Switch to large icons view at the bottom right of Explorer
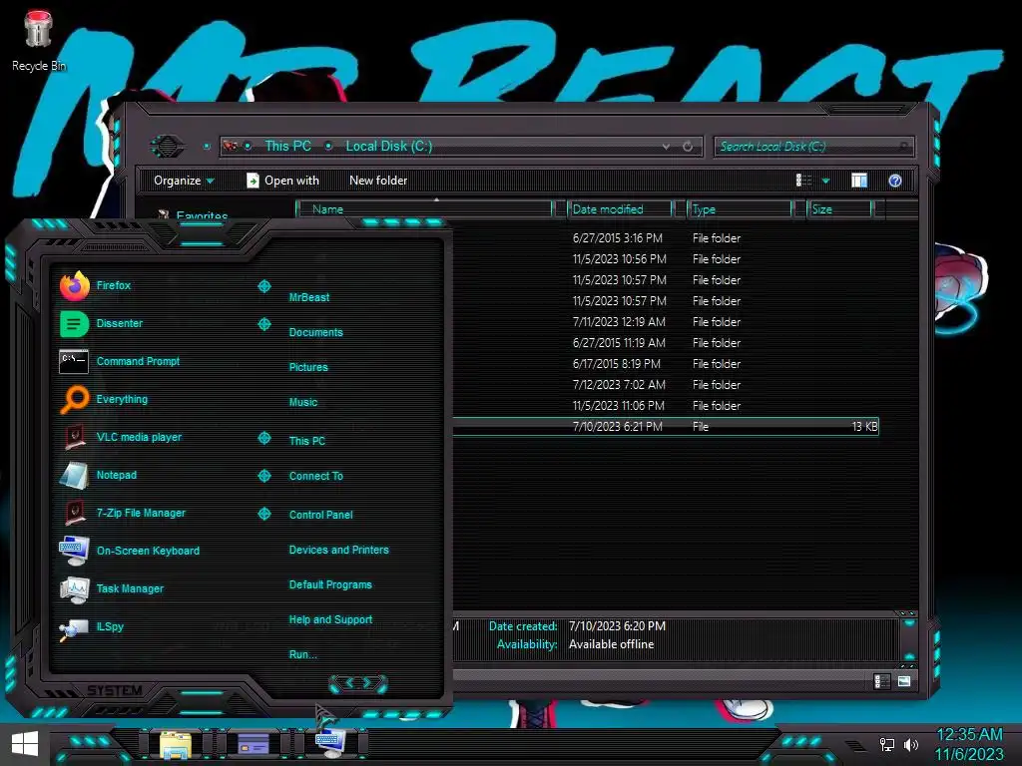Viewport: 1022px width, 766px height. click(x=904, y=681)
